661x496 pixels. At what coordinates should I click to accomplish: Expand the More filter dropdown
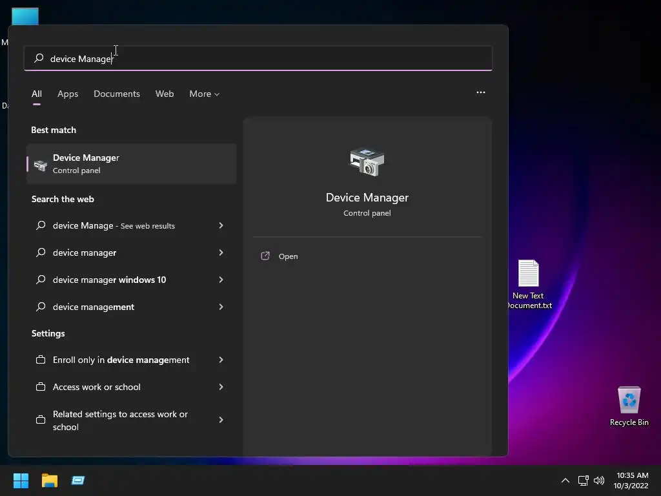(x=205, y=94)
